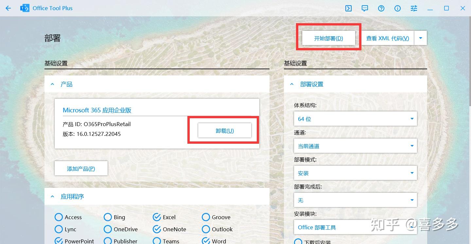Open the arrow next to 查看 XML 代码

[x=421, y=38]
